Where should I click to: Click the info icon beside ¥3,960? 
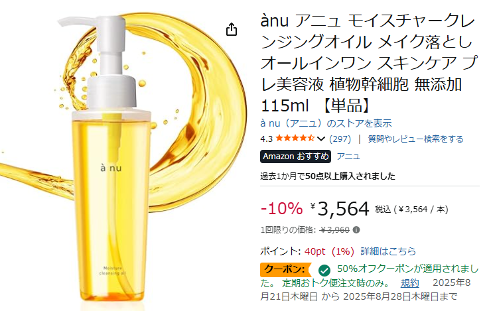coord(356,230)
